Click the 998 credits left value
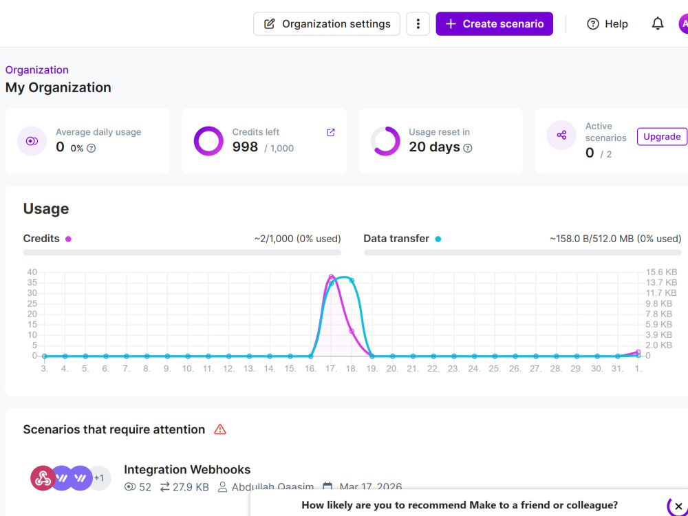 pos(245,147)
